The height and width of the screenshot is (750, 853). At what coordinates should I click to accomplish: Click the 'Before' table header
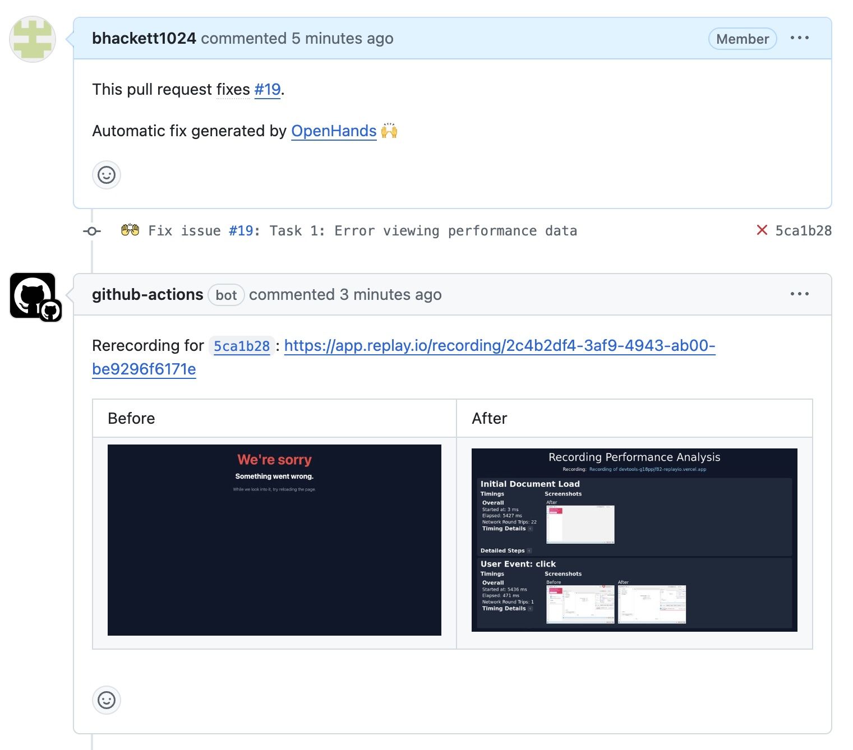[131, 418]
